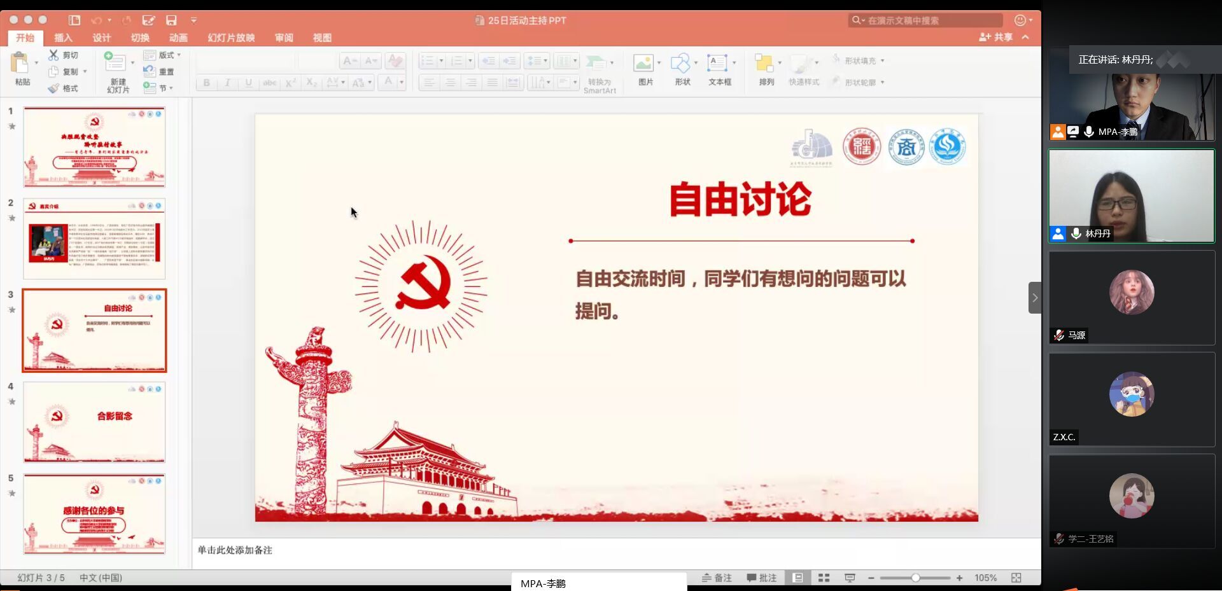Click the Cut scissors icon
The height and width of the screenshot is (591, 1222).
pos(53,55)
